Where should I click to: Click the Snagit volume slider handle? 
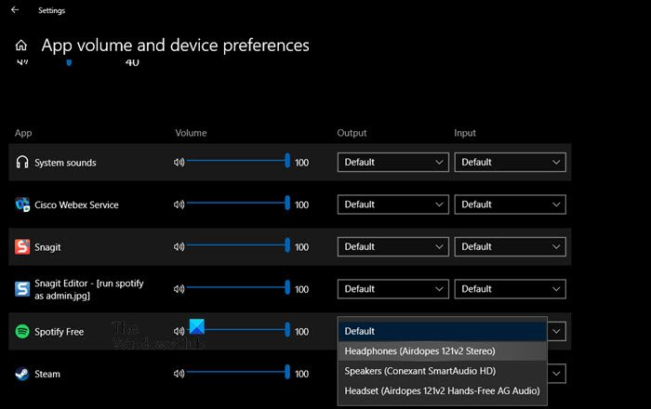click(287, 244)
